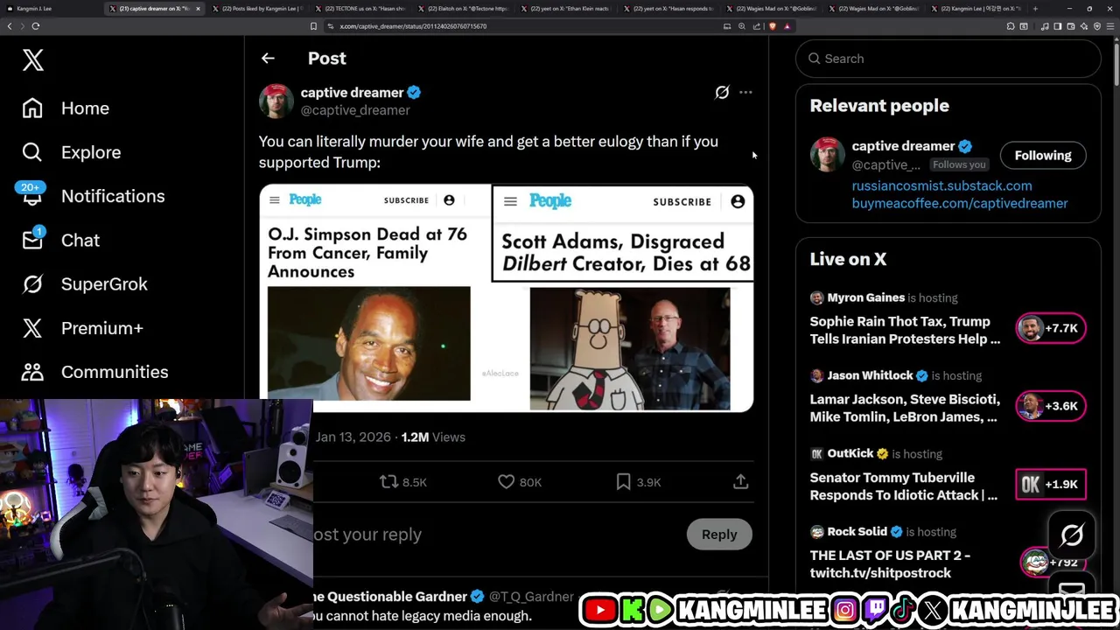Switch to Hasan responds tab
Image resolution: width=1120 pixels, height=630 pixels.
click(x=668, y=9)
